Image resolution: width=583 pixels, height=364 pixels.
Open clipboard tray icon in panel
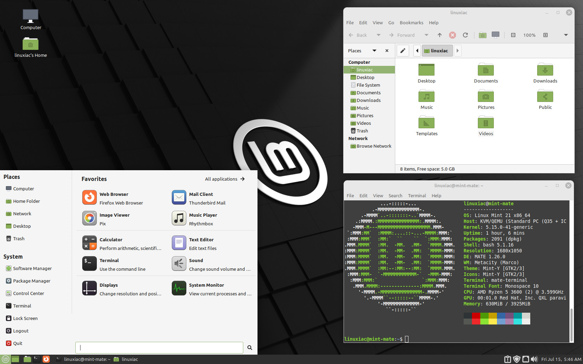(508, 359)
